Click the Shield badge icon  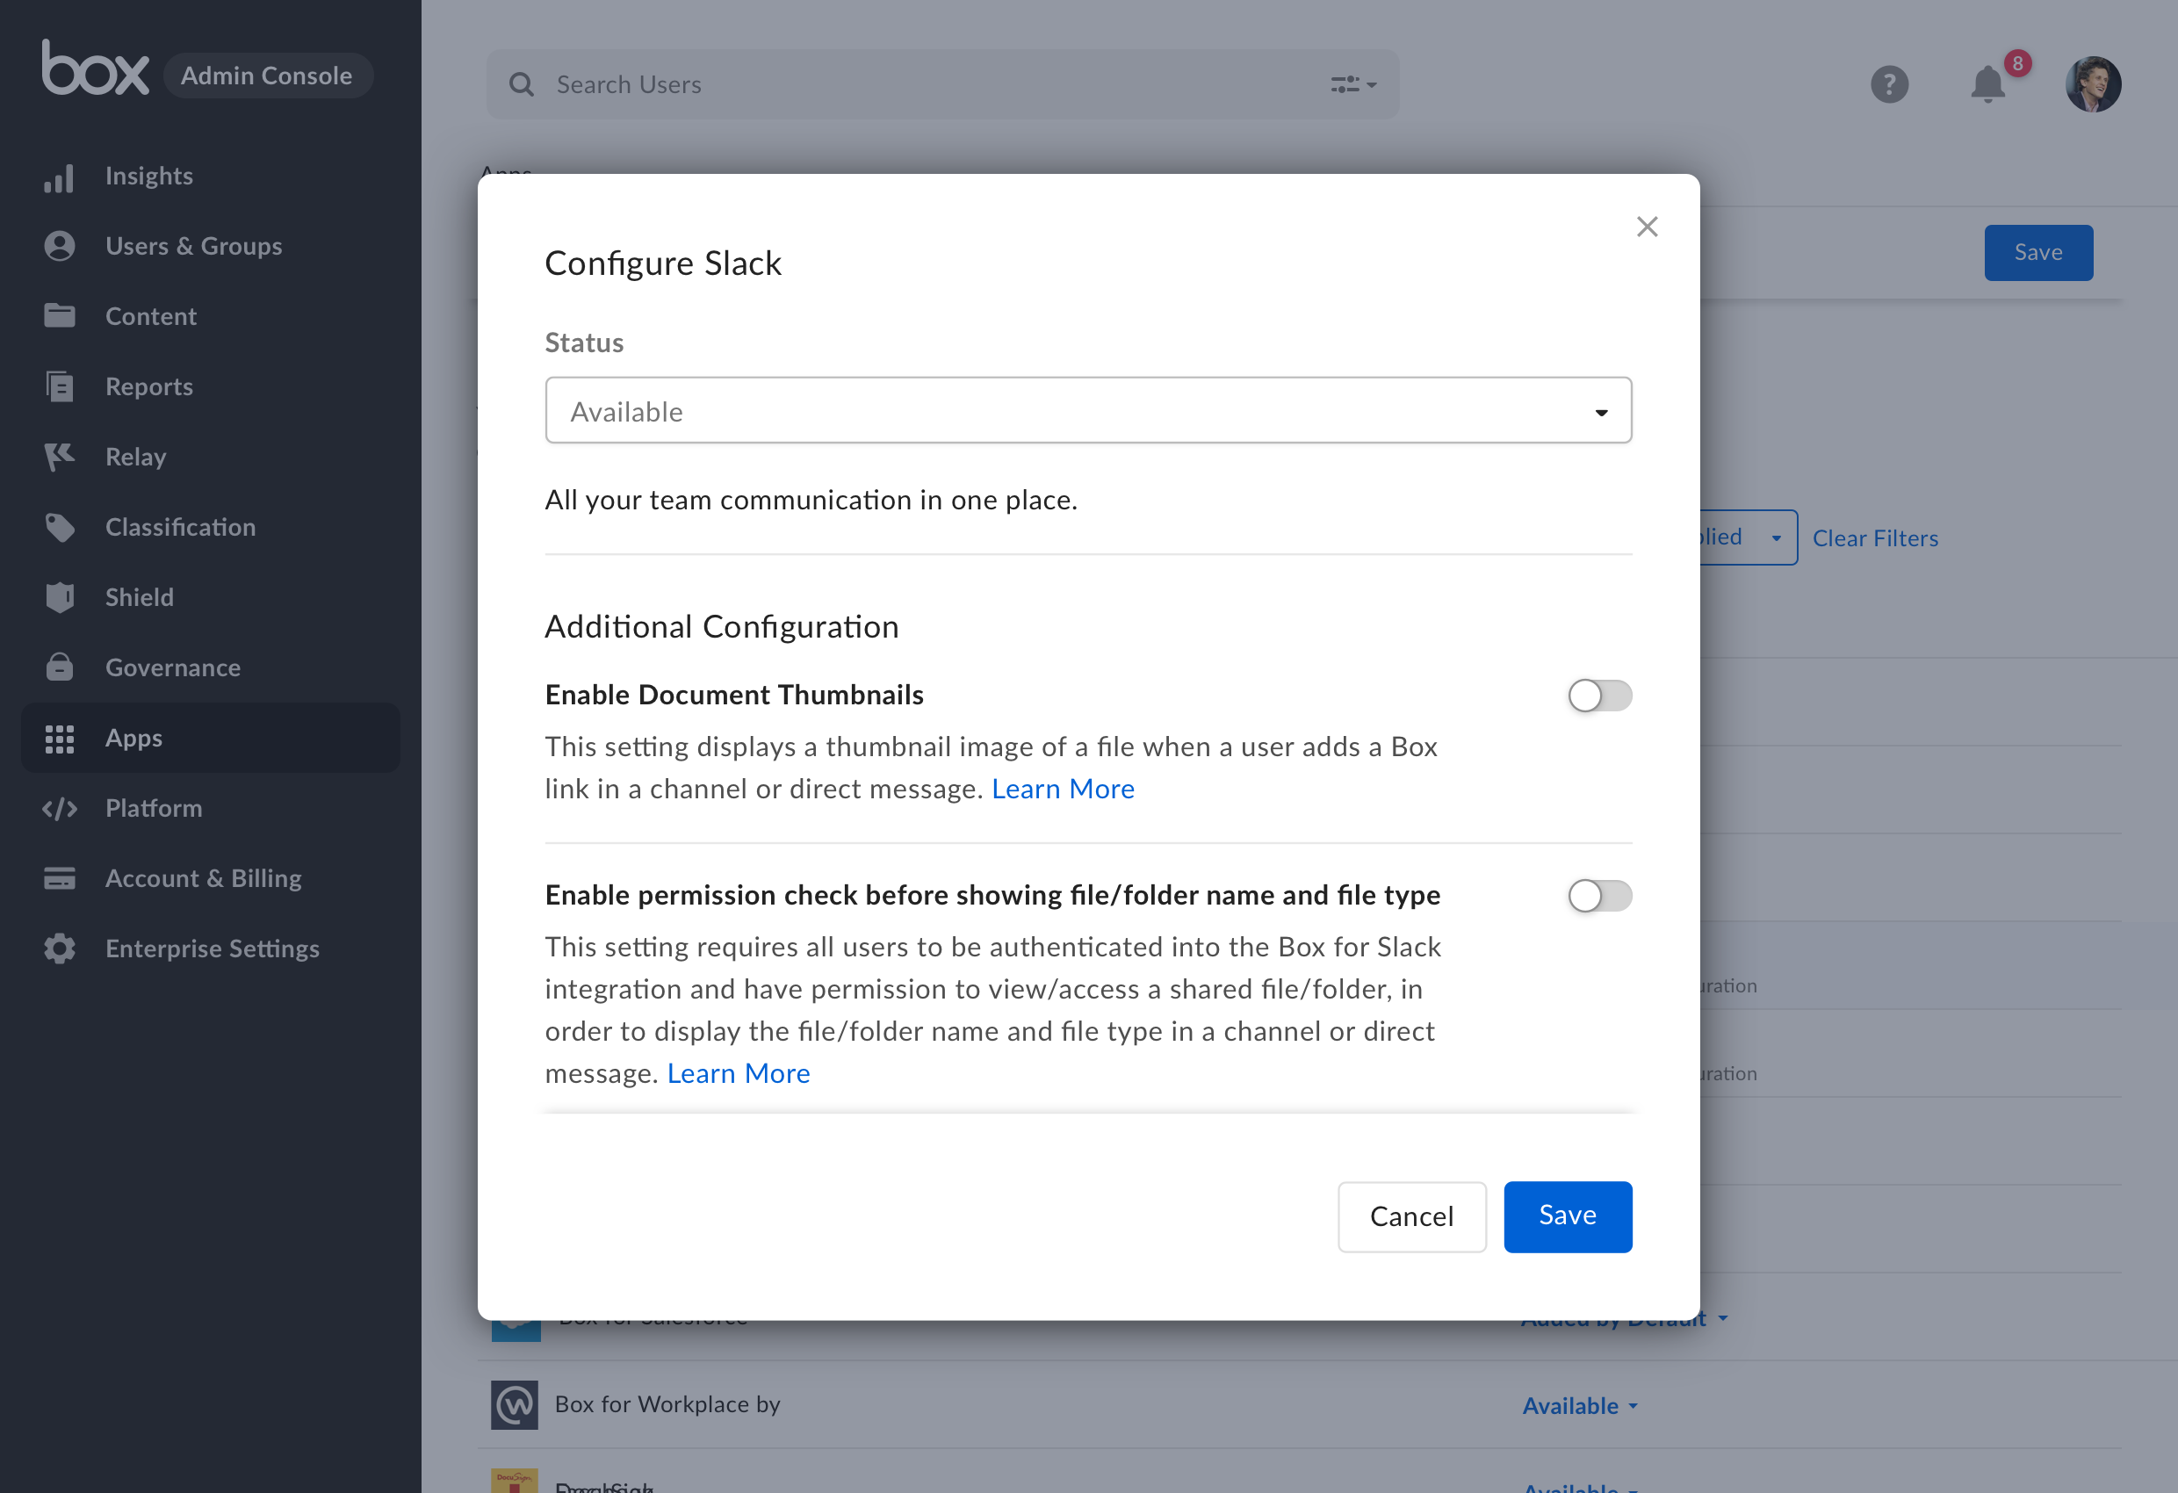click(59, 597)
